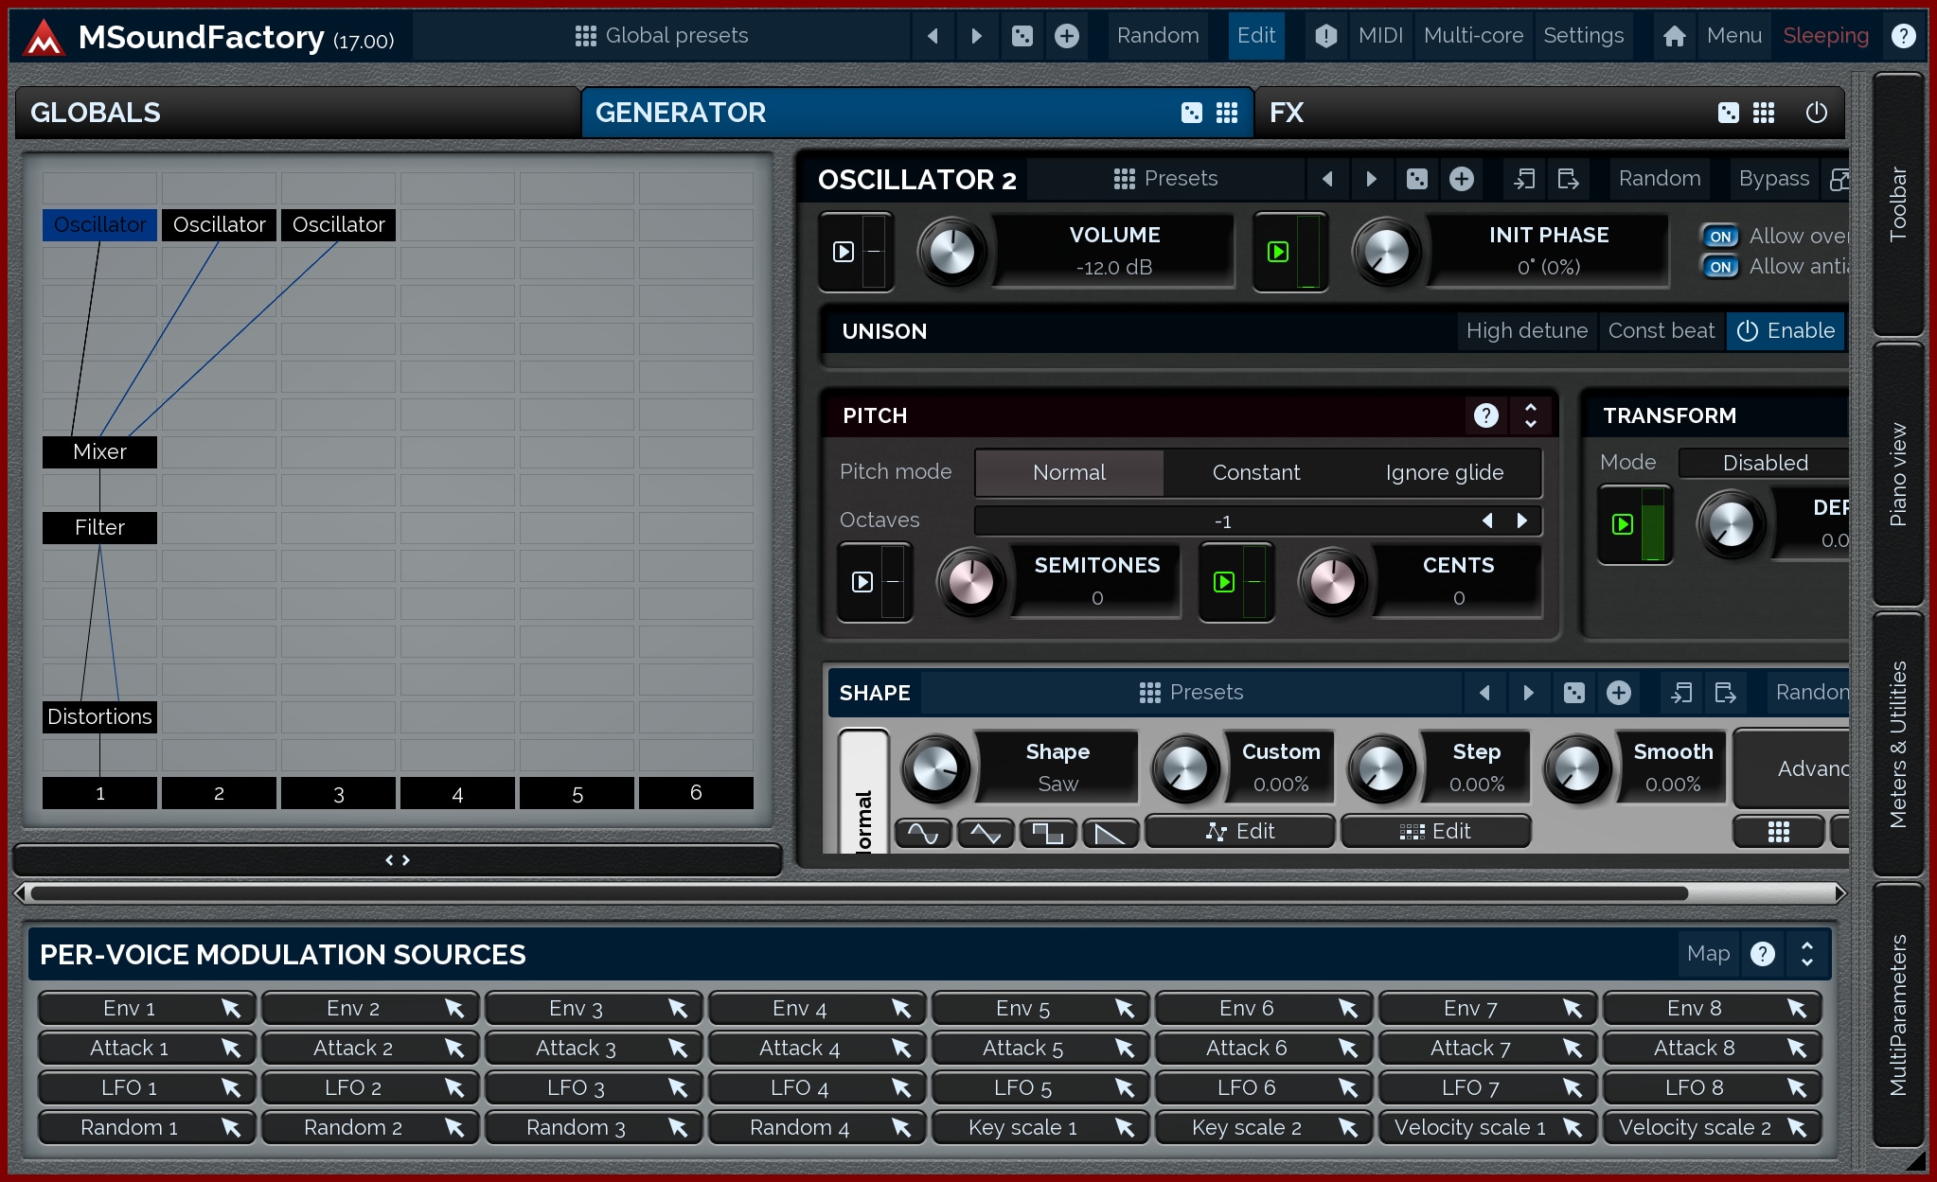The width and height of the screenshot is (1937, 1182).
Task: Increase Octaves with the right arrow
Action: [x=1521, y=520]
